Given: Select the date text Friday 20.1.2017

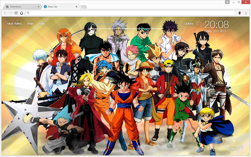Looking at the screenshot, I should [215, 31].
